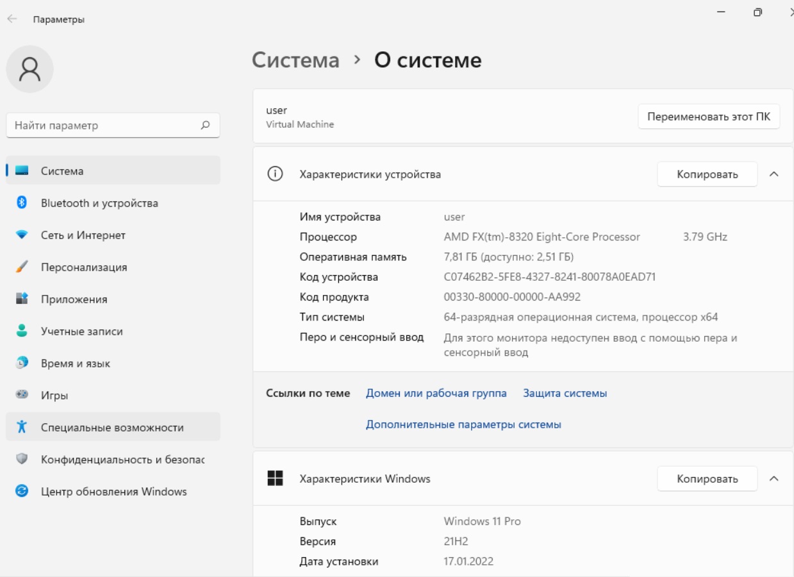Collapse the Характеристики устройства section

pos(773,174)
